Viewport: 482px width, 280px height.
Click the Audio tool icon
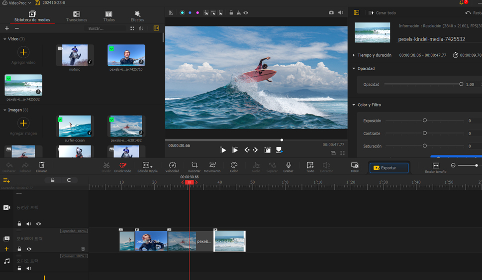(x=256, y=167)
